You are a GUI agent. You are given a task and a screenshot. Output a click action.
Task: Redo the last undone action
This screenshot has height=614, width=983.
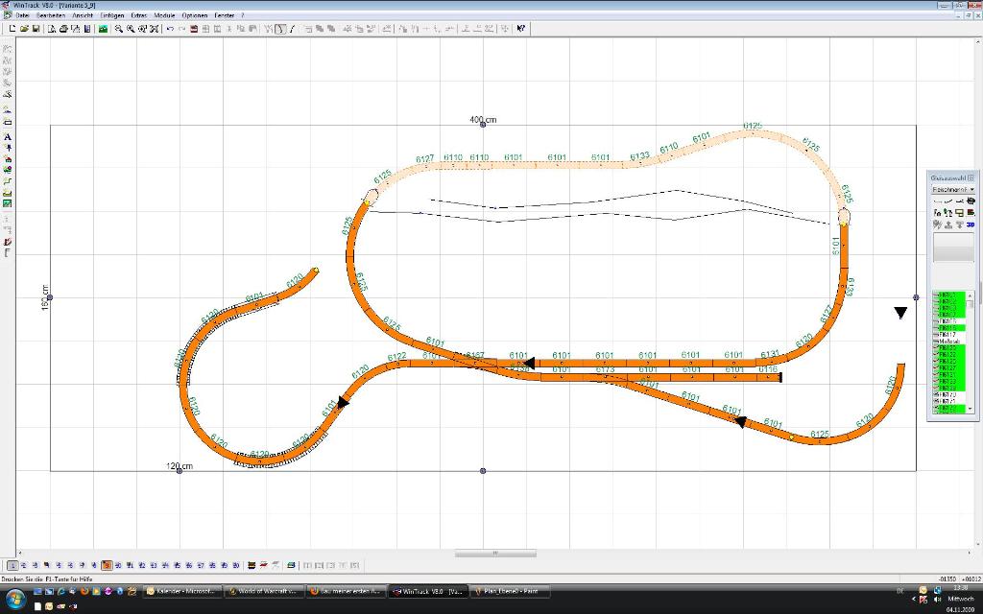(x=181, y=28)
